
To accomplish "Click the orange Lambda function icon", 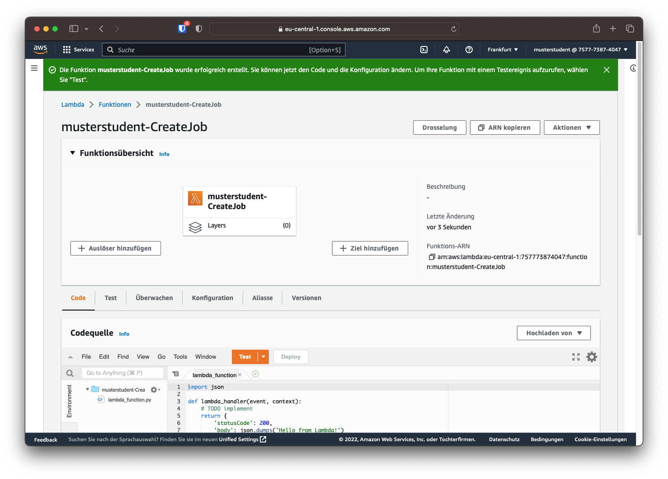I will click(195, 198).
